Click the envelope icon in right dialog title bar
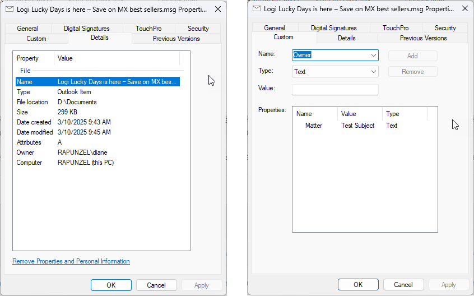 pos(257,9)
